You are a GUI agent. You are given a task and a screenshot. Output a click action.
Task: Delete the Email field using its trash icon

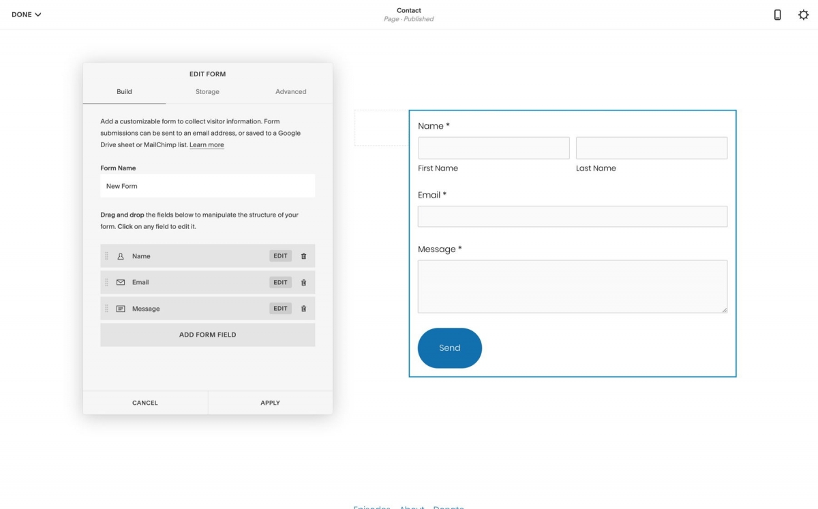(x=303, y=282)
